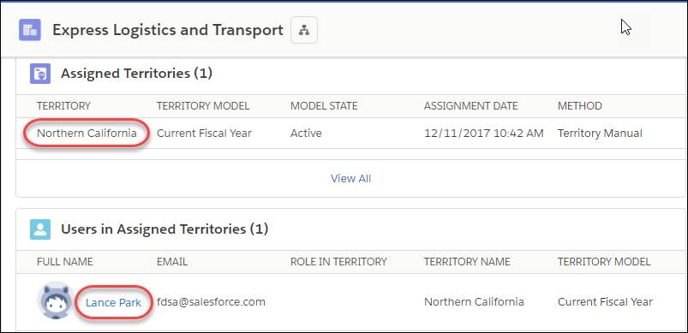Click Lance Park's avatar image

(56, 300)
